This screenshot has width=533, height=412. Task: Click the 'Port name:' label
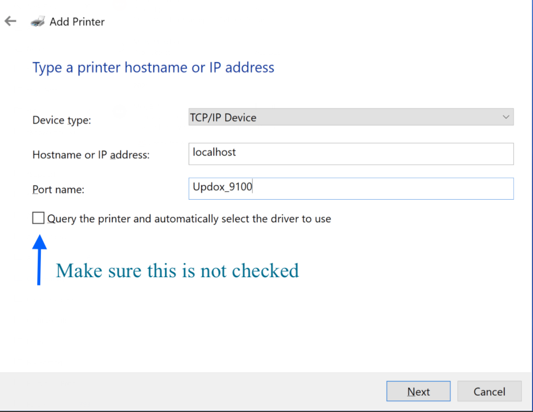(58, 189)
